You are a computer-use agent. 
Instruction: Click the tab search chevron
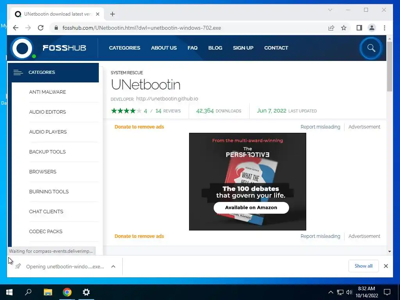330,10
